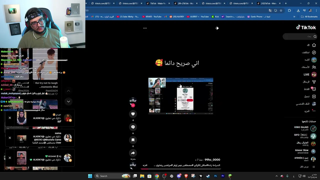Seek on the red video progress bar

(x=180, y=169)
